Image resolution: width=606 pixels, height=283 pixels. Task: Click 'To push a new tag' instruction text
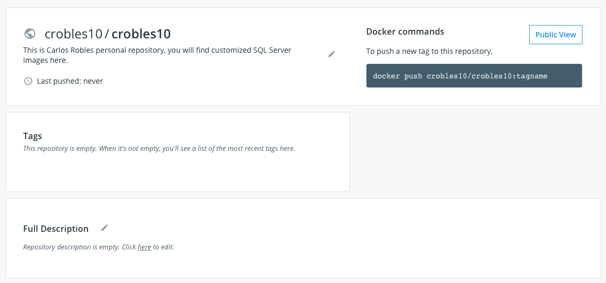(429, 51)
